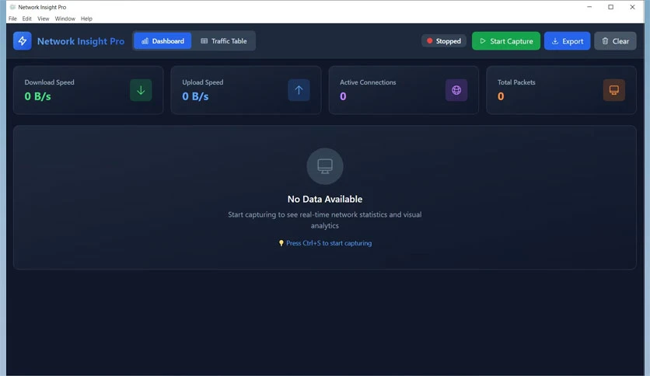Switch to the Dashboard tab
The image size is (650, 376).
click(163, 41)
